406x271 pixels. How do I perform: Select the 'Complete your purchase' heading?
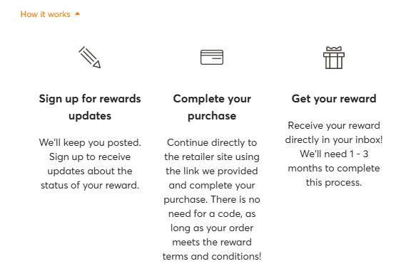point(212,107)
